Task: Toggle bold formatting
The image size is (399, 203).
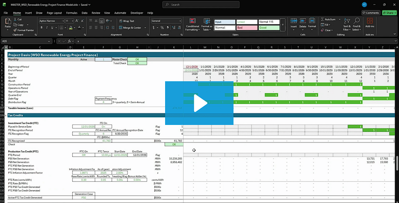Action: [x=41, y=28]
